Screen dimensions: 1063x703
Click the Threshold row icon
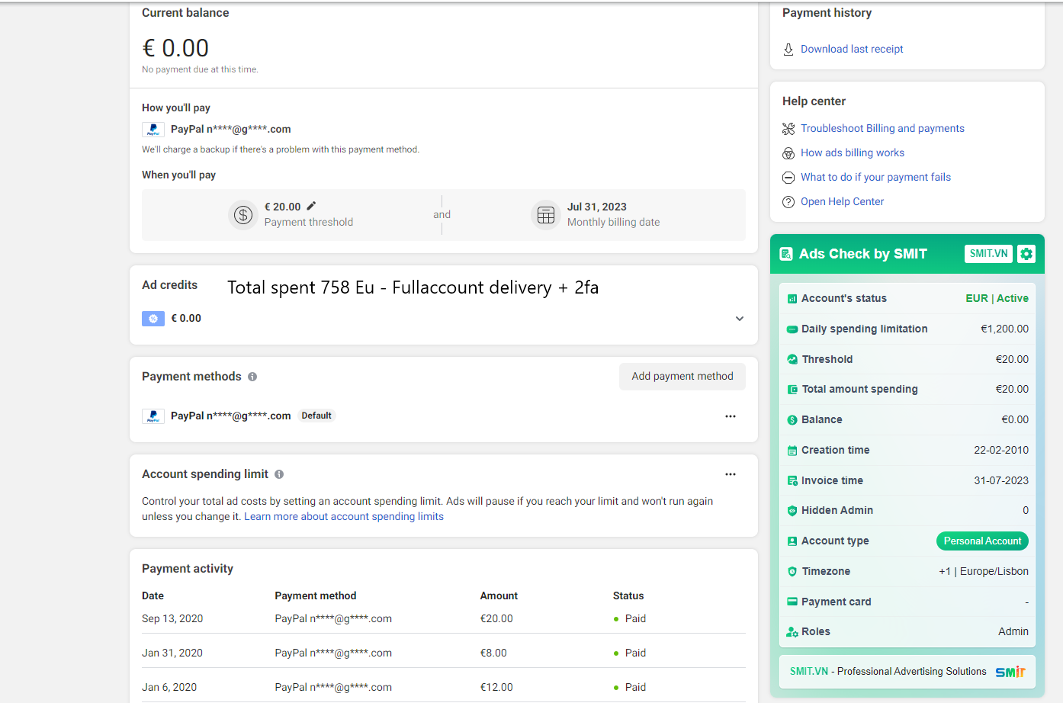pyautogui.click(x=792, y=359)
